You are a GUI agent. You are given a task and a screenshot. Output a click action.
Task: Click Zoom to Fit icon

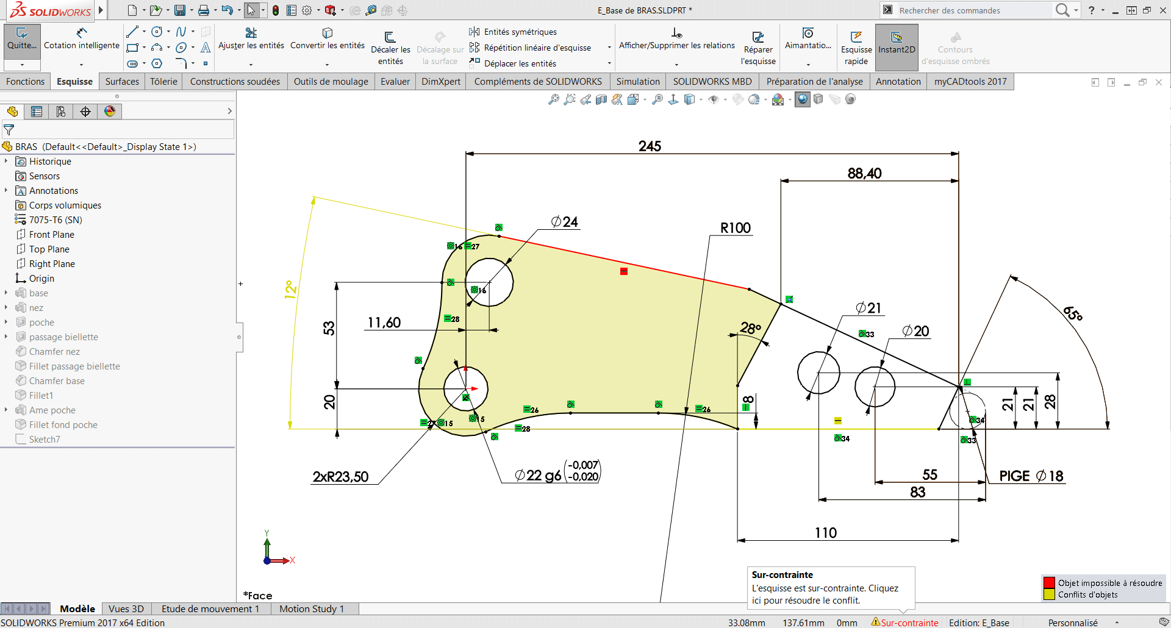click(x=554, y=99)
